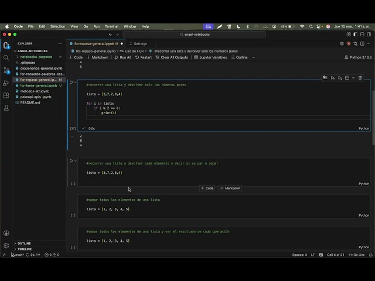Execute above cells from the cell toolbar
The height and width of the screenshot is (281, 375).
(333, 78)
